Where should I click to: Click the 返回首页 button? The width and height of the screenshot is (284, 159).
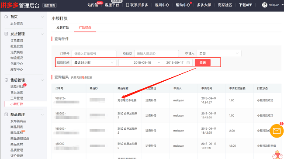[49, 5]
